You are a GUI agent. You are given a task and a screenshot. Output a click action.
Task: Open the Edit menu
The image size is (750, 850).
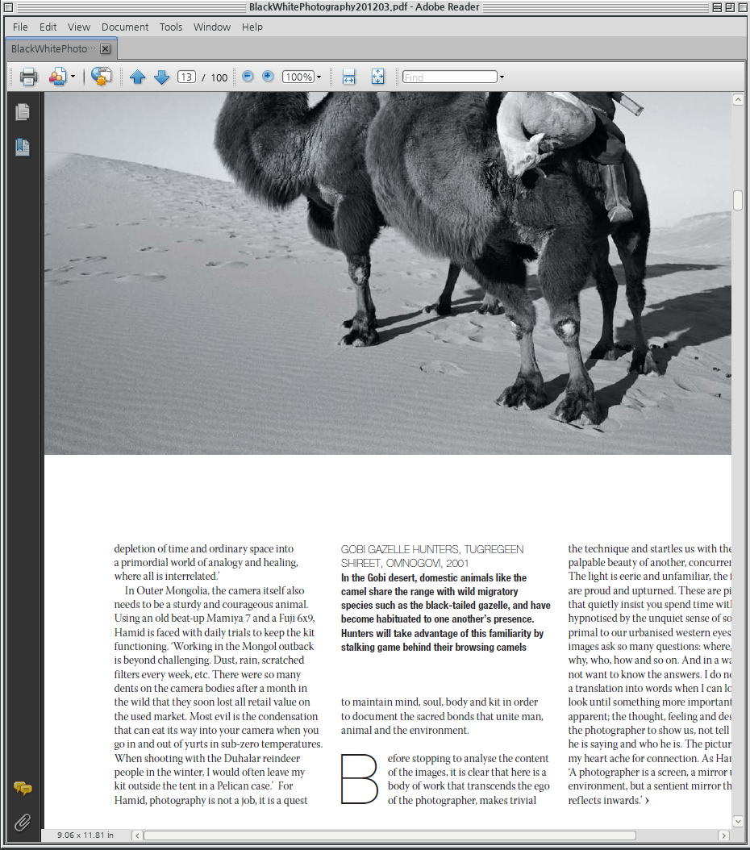point(48,27)
